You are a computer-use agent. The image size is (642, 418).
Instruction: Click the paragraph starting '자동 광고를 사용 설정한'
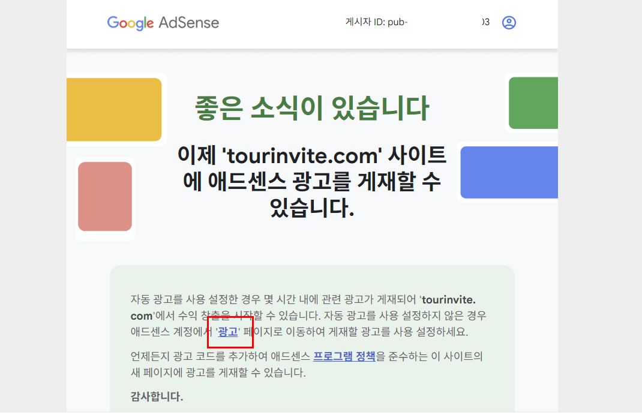click(x=308, y=315)
